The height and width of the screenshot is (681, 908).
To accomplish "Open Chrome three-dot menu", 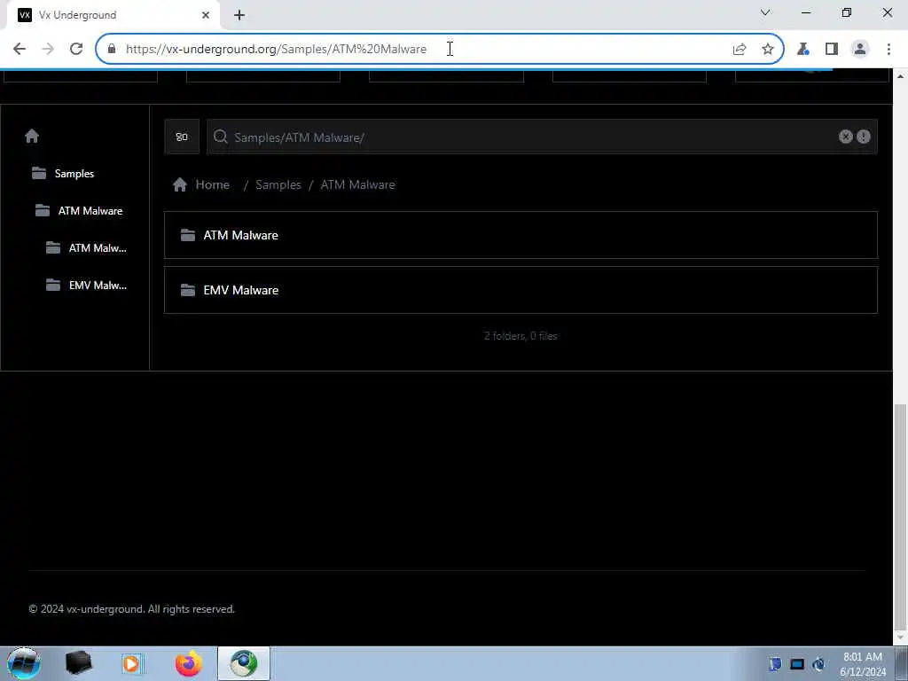I will [888, 50].
